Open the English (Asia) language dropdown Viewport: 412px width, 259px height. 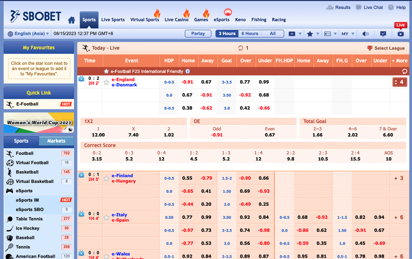tap(32, 34)
